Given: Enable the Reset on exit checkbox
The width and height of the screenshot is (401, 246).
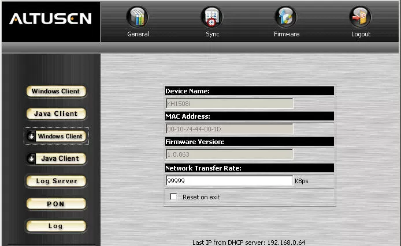Looking at the screenshot, I should [173, 196].
